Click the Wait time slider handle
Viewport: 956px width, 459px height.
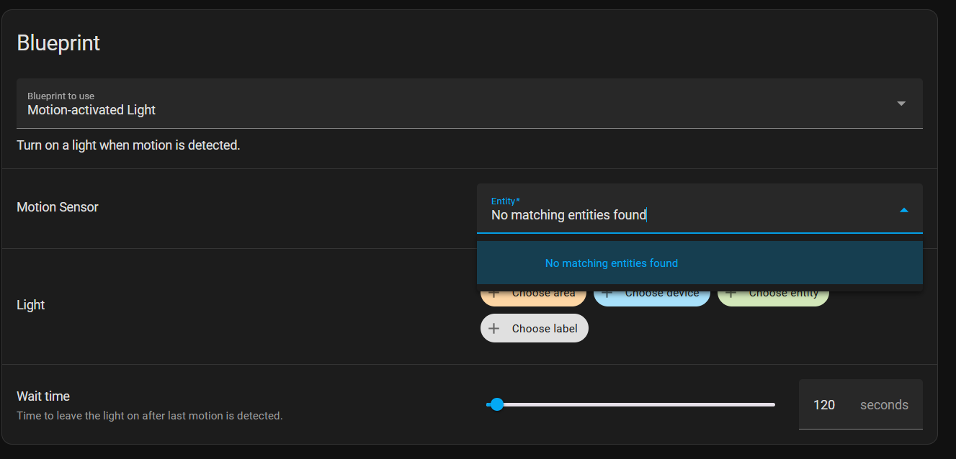496,404
